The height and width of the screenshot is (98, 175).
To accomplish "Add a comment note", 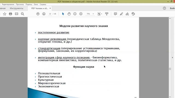I will tap(115, 14).
